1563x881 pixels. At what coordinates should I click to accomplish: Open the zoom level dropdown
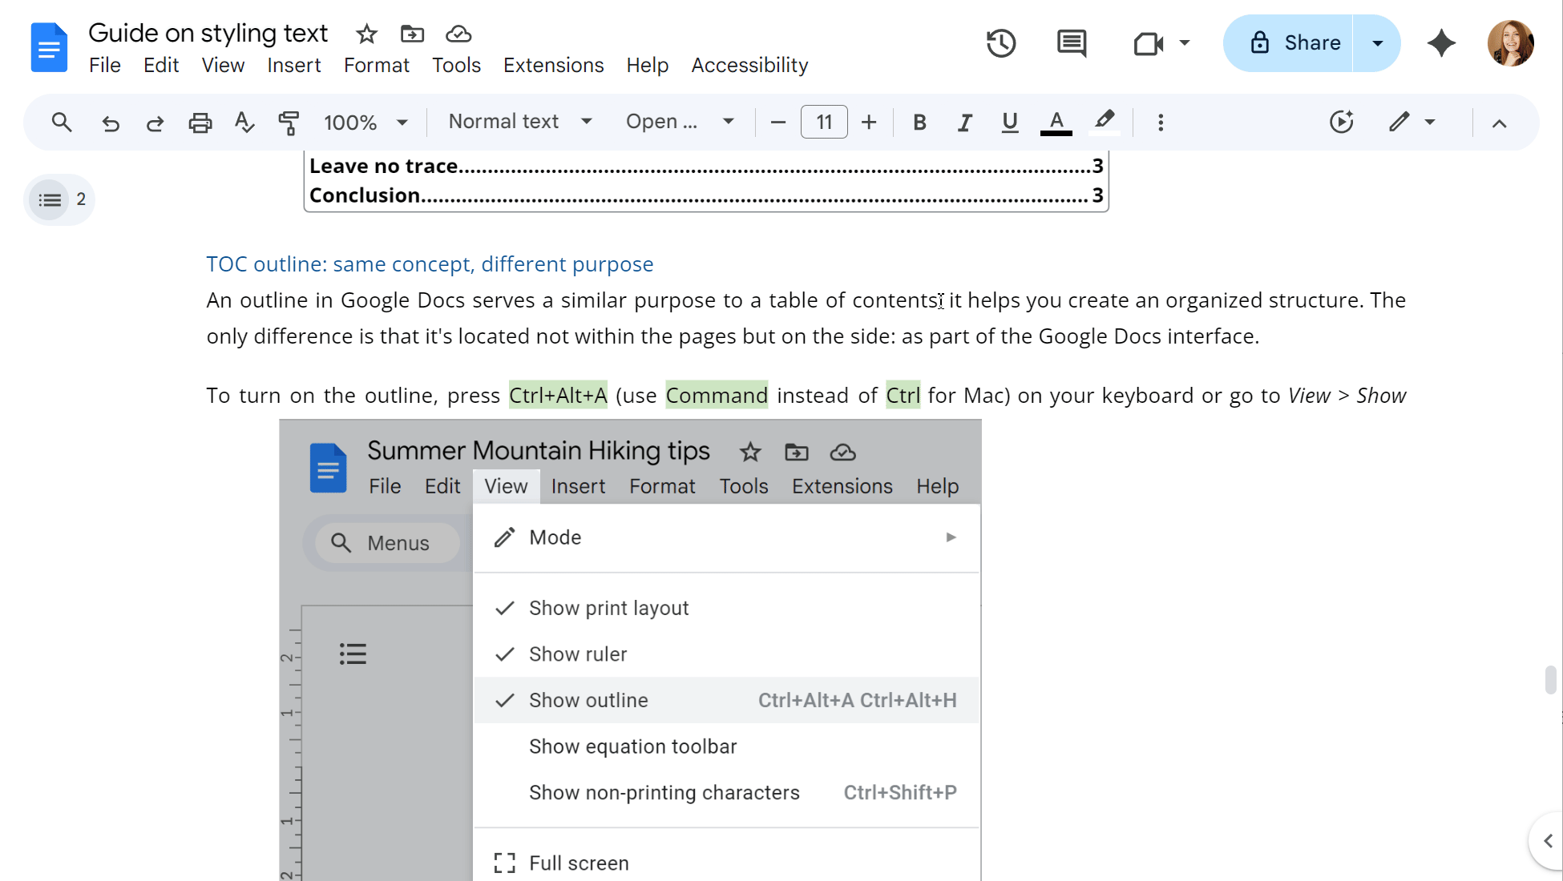[x=366, y=123]
